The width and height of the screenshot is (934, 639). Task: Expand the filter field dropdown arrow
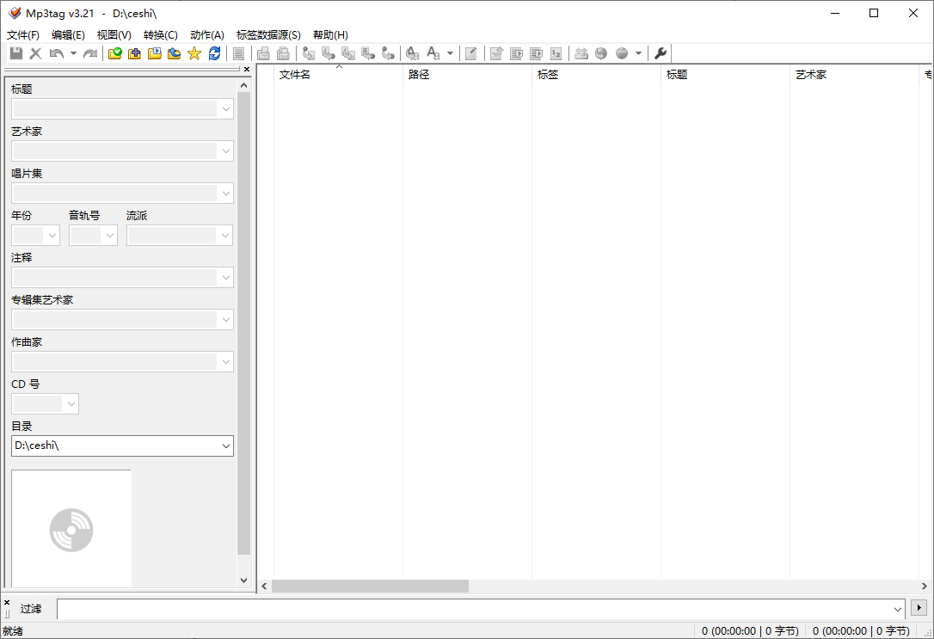897,609
